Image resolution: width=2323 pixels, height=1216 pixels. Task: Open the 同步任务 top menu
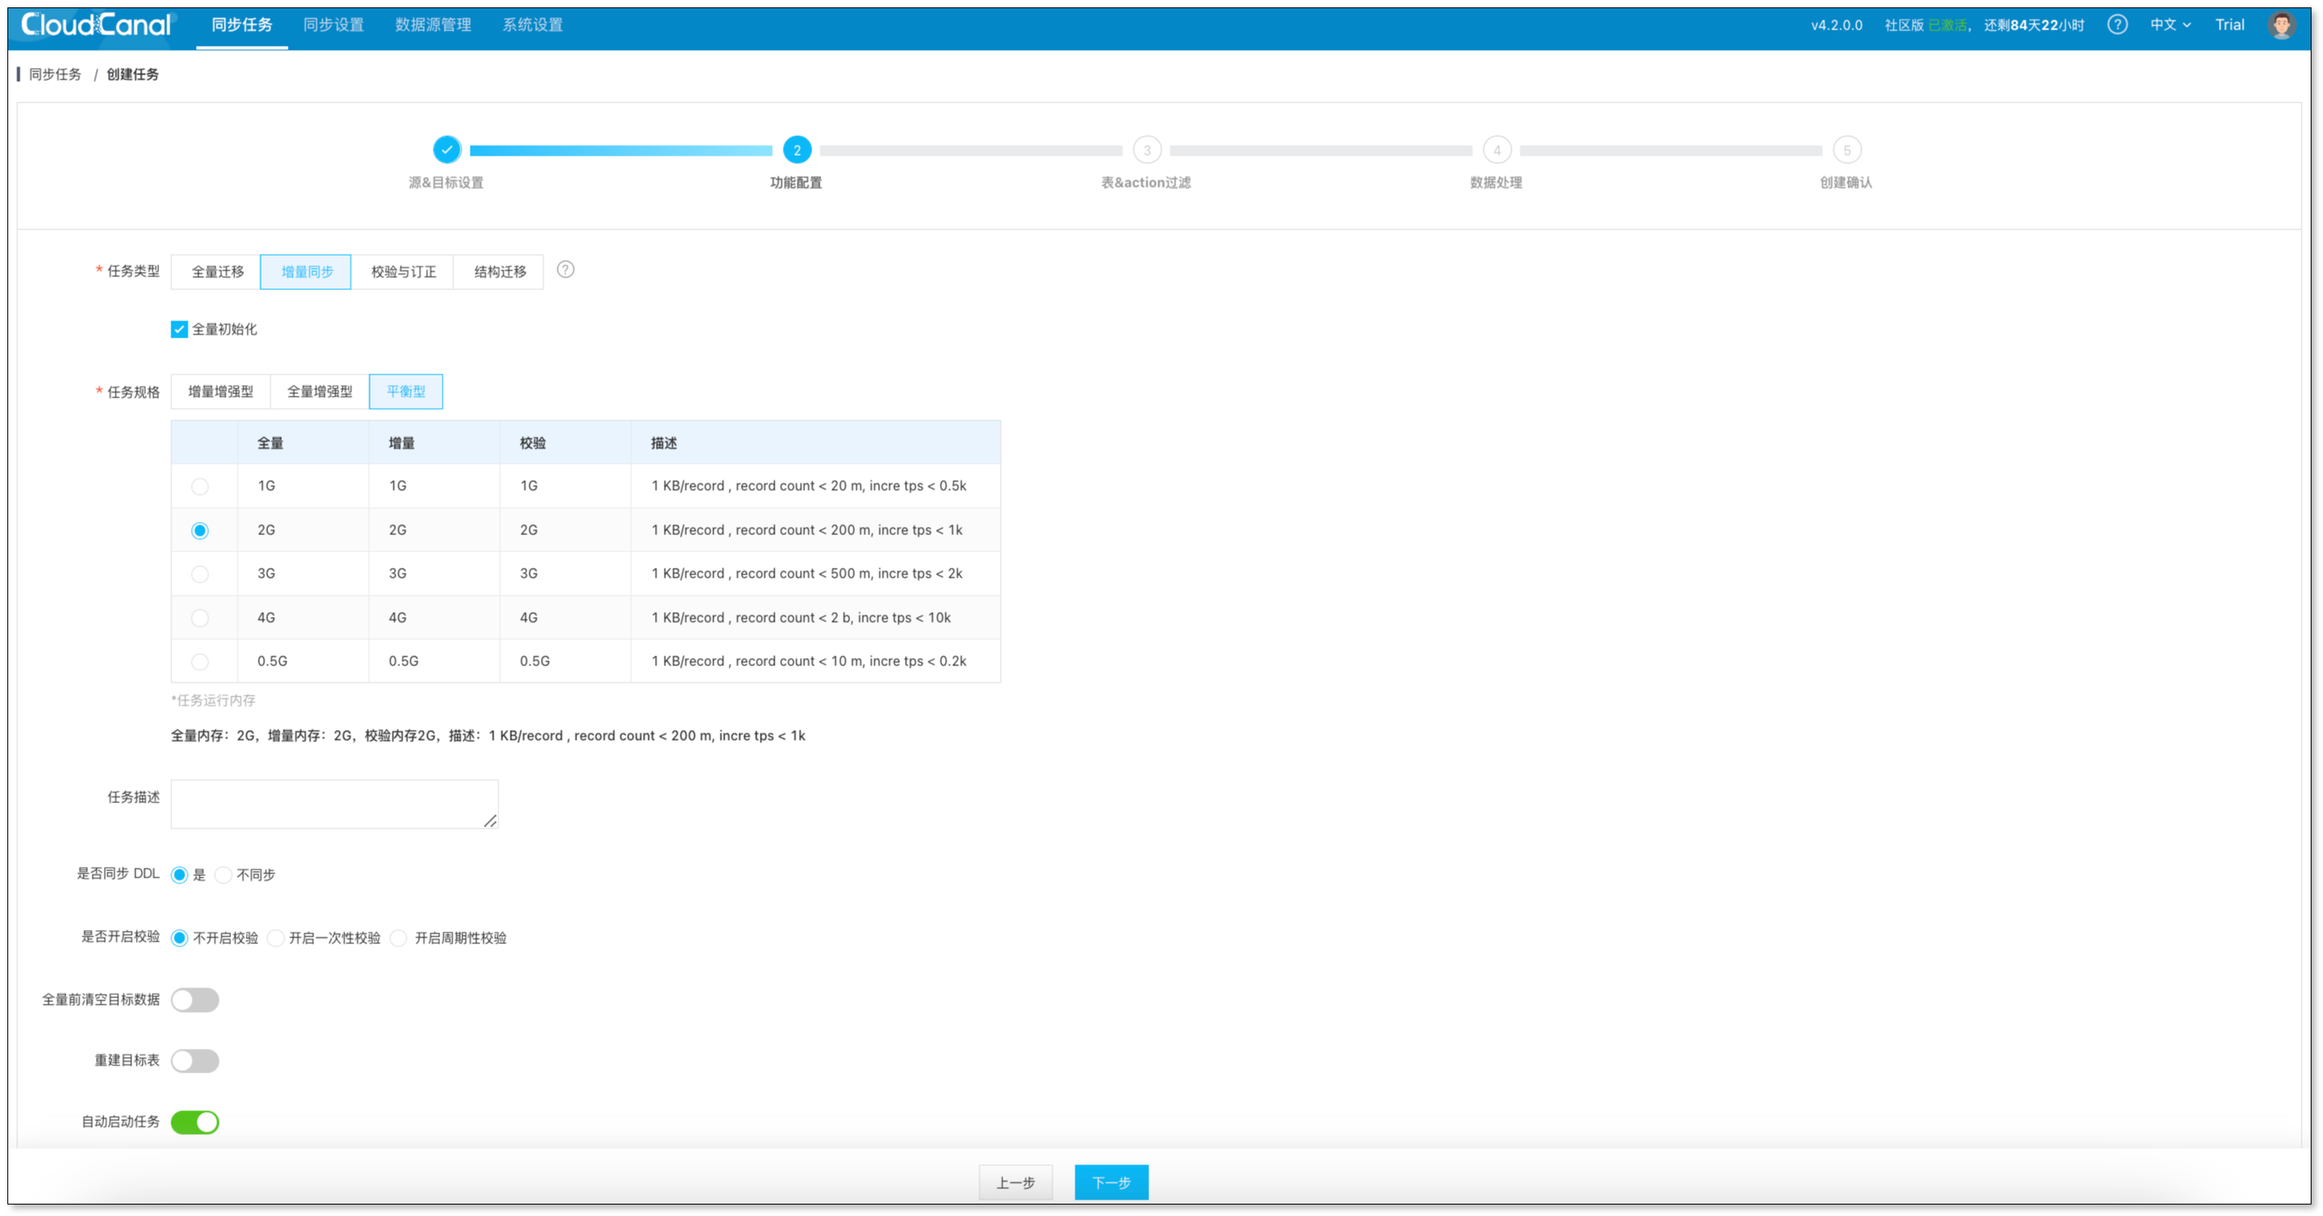242,25
